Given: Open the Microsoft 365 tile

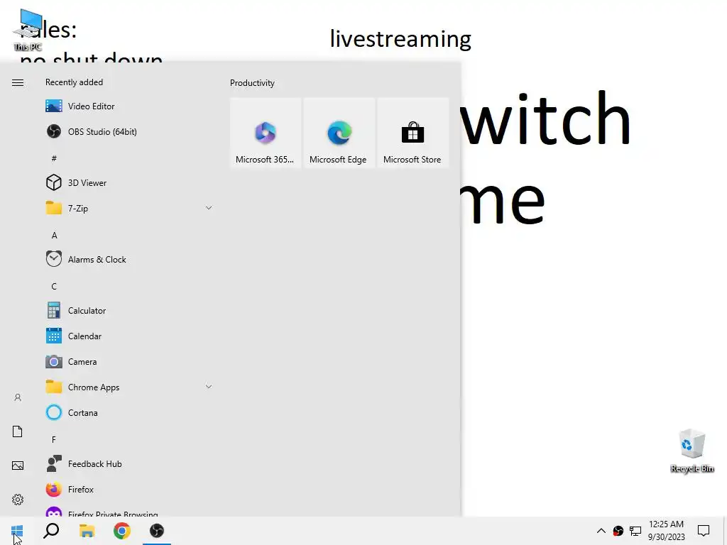Looking at the screenshot, I should [266, 133].
